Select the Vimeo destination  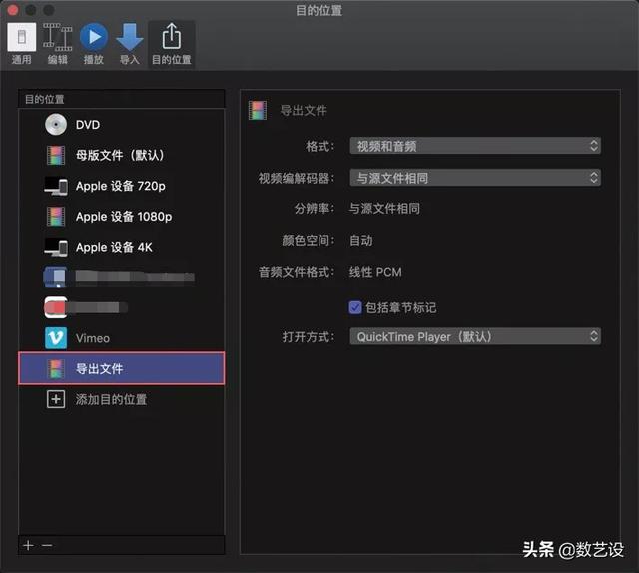pos(121,338)
